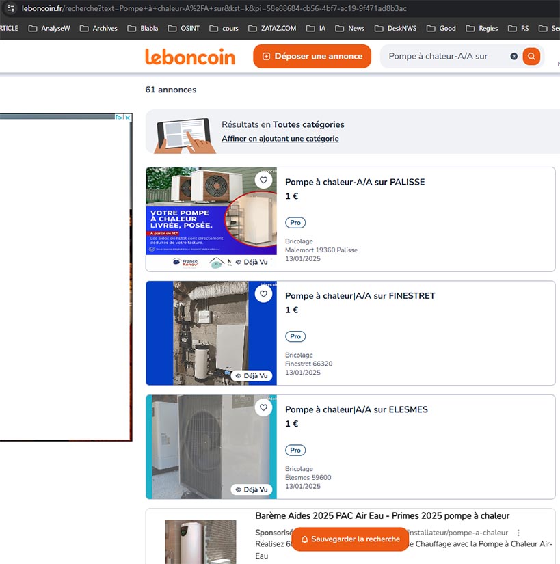
Task: Click Affiner en ajoutant une catégorie link
Action: [280, 139]
